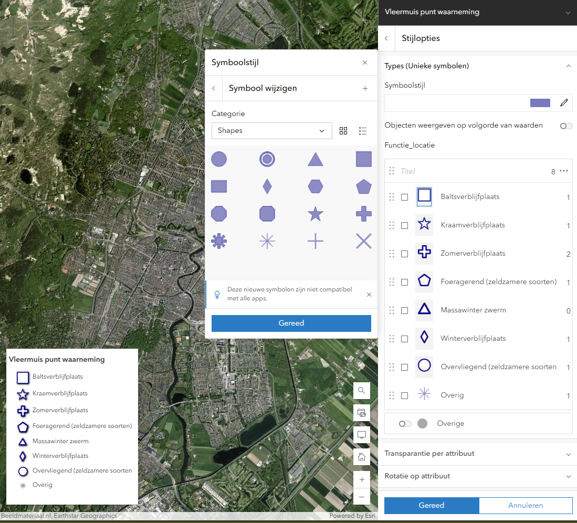Switch symbol gallery to list view
The image size is (577, 523).
pyautogui.click(x=363, y=131)
